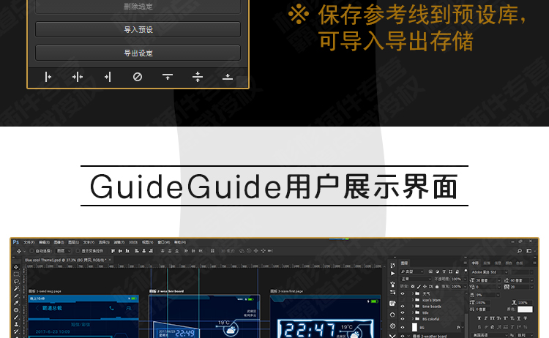Click the lock all padlock icon

pyautogui.click(x=437, y=287)
